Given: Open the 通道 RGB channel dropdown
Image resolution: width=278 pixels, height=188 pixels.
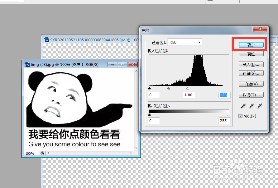Looking at the screenshot, I should pos(185,42).
